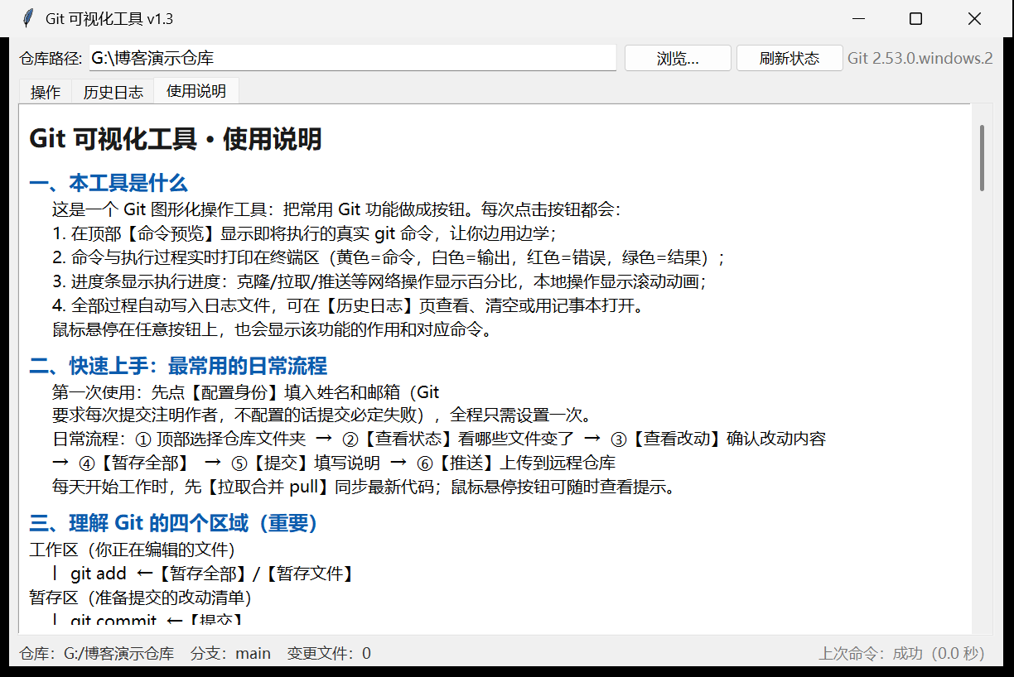Viewport: 1014px width, 677px height.
Task: Click the line starting 2. 命令与执行过程
Action: [389, 257]
